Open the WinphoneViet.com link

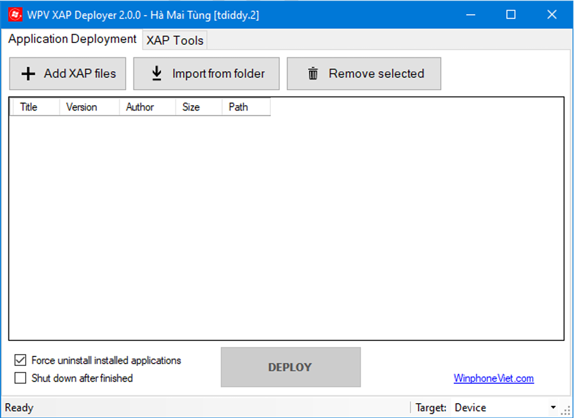[x=493, y=378]
